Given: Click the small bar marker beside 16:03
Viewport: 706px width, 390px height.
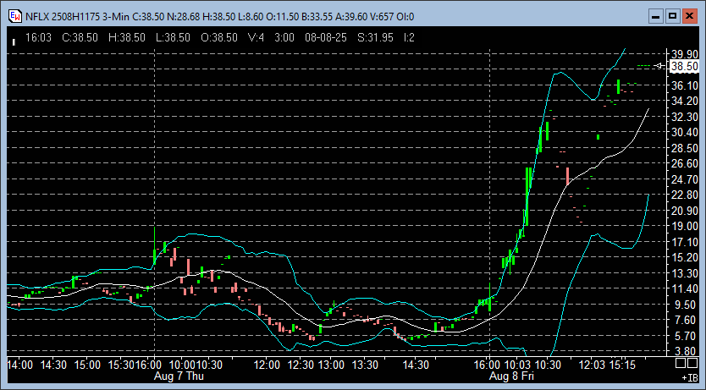Looking at the screenshot, I should pyautogui.click(x=14, y=41).
